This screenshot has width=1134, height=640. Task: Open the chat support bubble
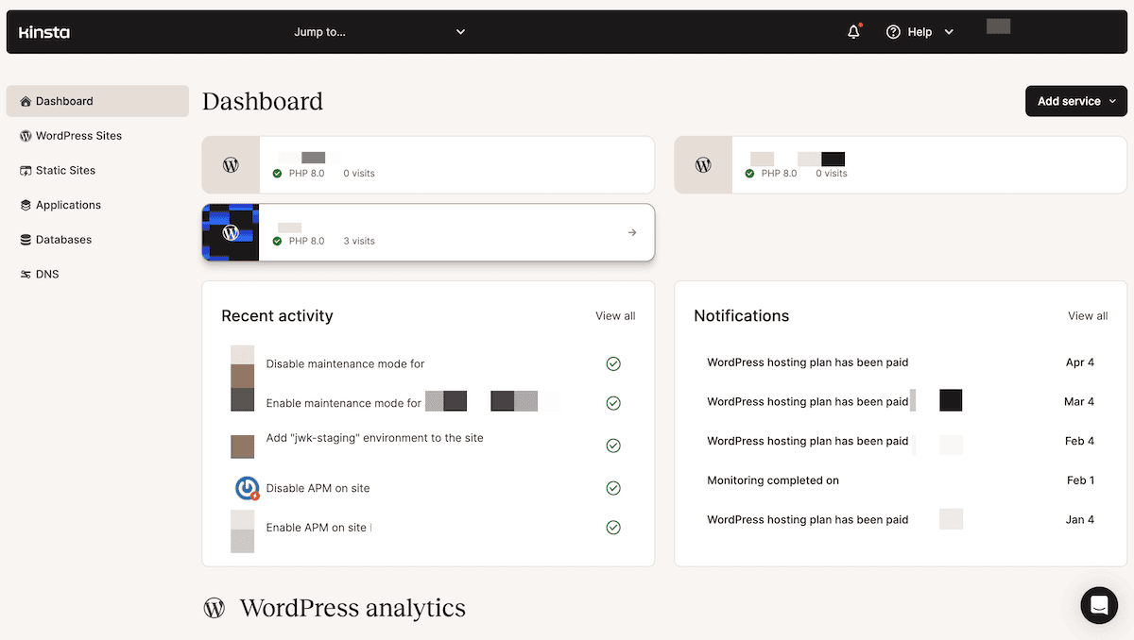[x=1099, y=605]
